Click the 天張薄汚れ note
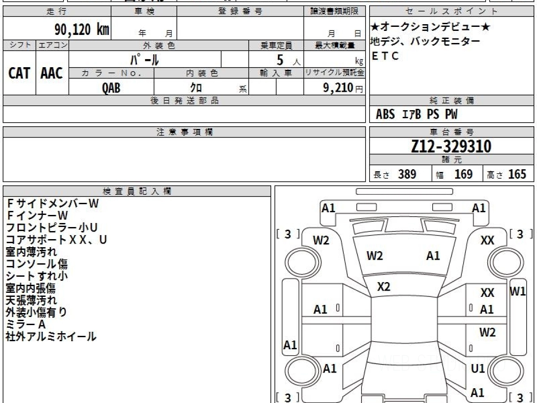This screenshot has width=537, height=403. tap(31, 300)
